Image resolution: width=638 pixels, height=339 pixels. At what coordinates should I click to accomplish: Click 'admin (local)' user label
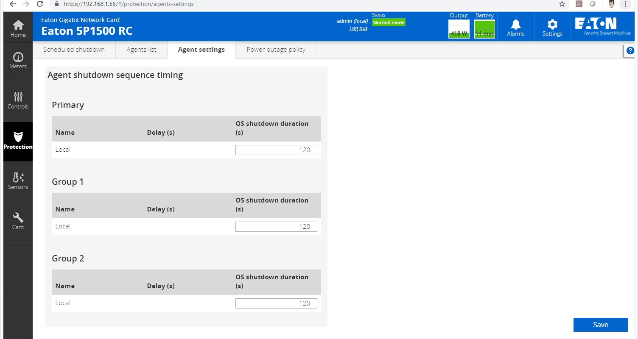[x=352, y=21]
